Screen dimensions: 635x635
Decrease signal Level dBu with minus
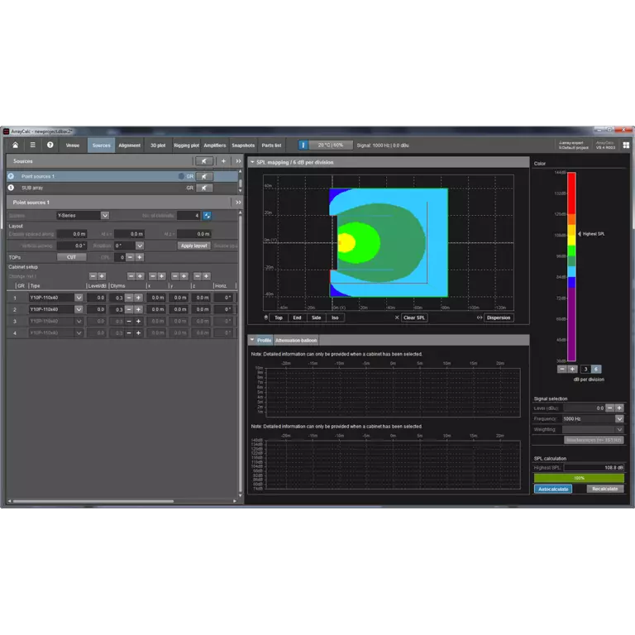click(610, 408)
